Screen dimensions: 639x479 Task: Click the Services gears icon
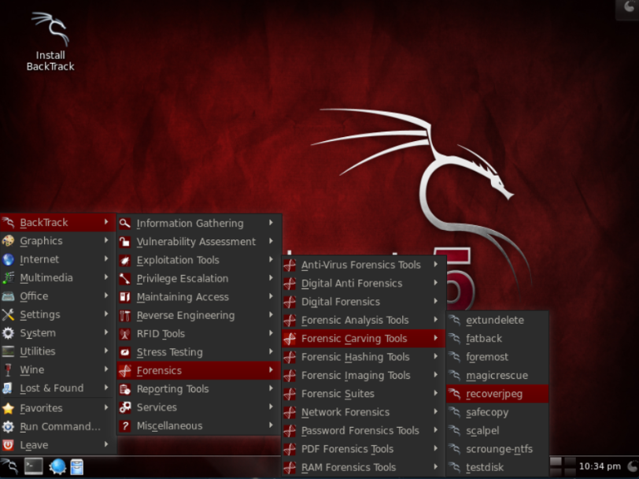coord(125,407)
